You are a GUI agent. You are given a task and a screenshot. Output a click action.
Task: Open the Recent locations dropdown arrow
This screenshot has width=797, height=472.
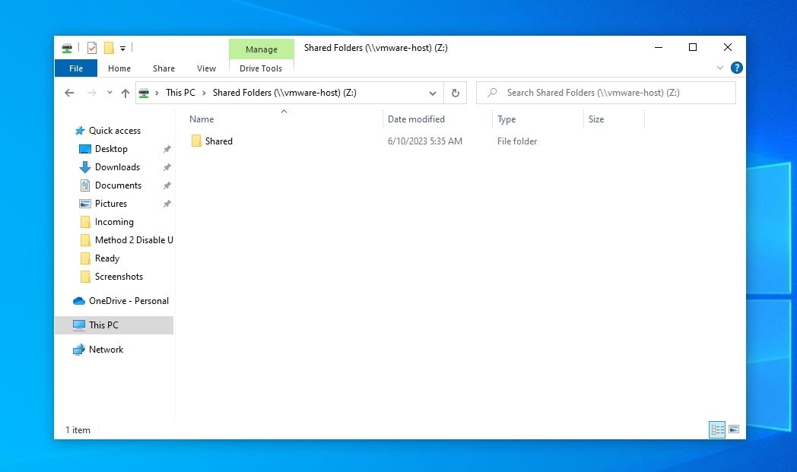coord(110,93)
